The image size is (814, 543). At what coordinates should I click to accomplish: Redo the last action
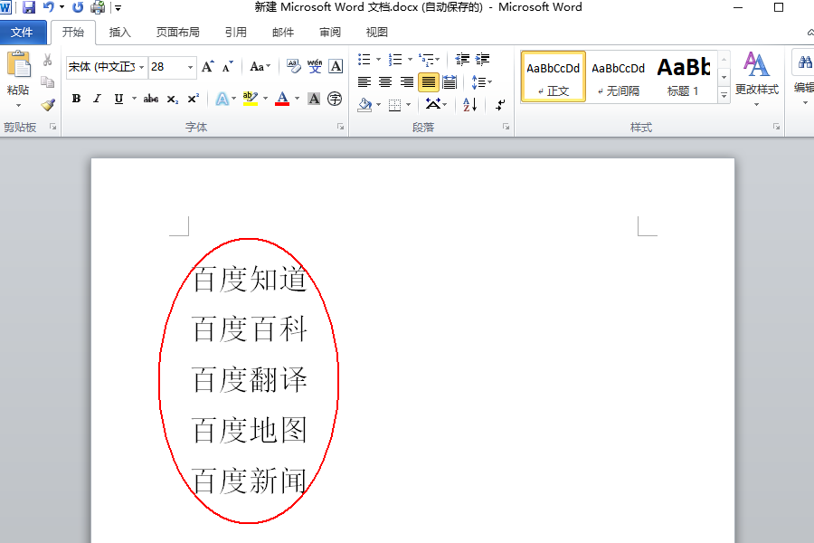(x=78, y=7)
